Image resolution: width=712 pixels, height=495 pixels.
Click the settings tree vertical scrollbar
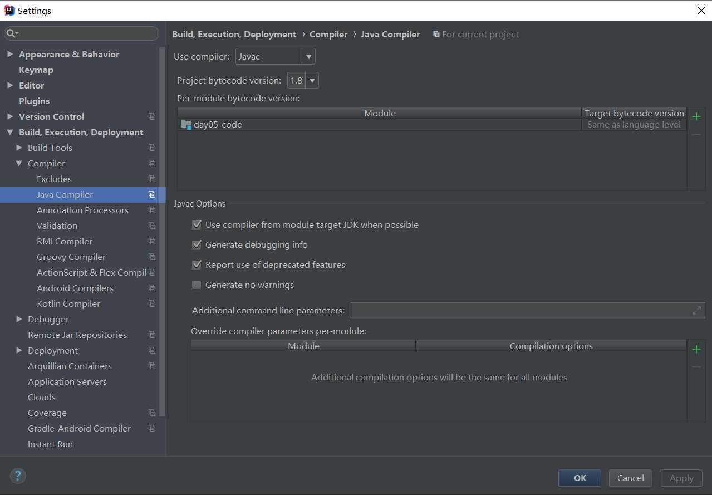[163, 231]
